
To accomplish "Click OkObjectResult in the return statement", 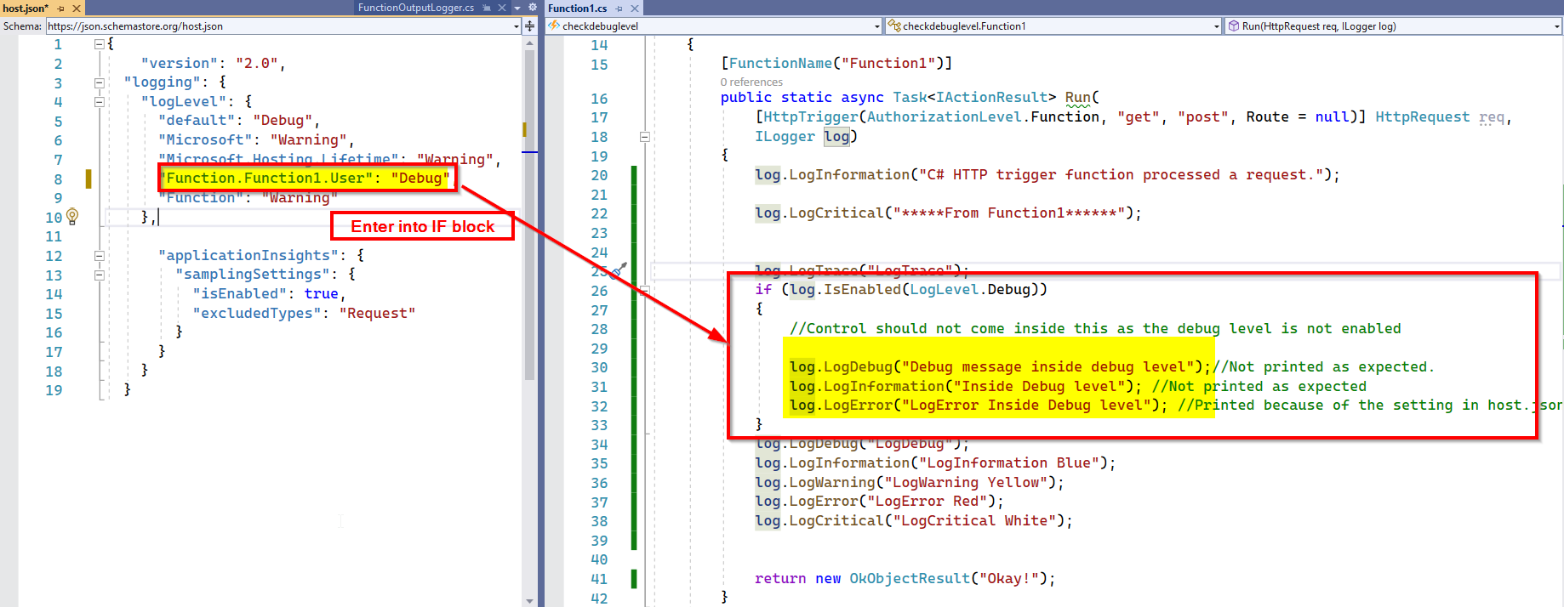I will pos(910,579).
